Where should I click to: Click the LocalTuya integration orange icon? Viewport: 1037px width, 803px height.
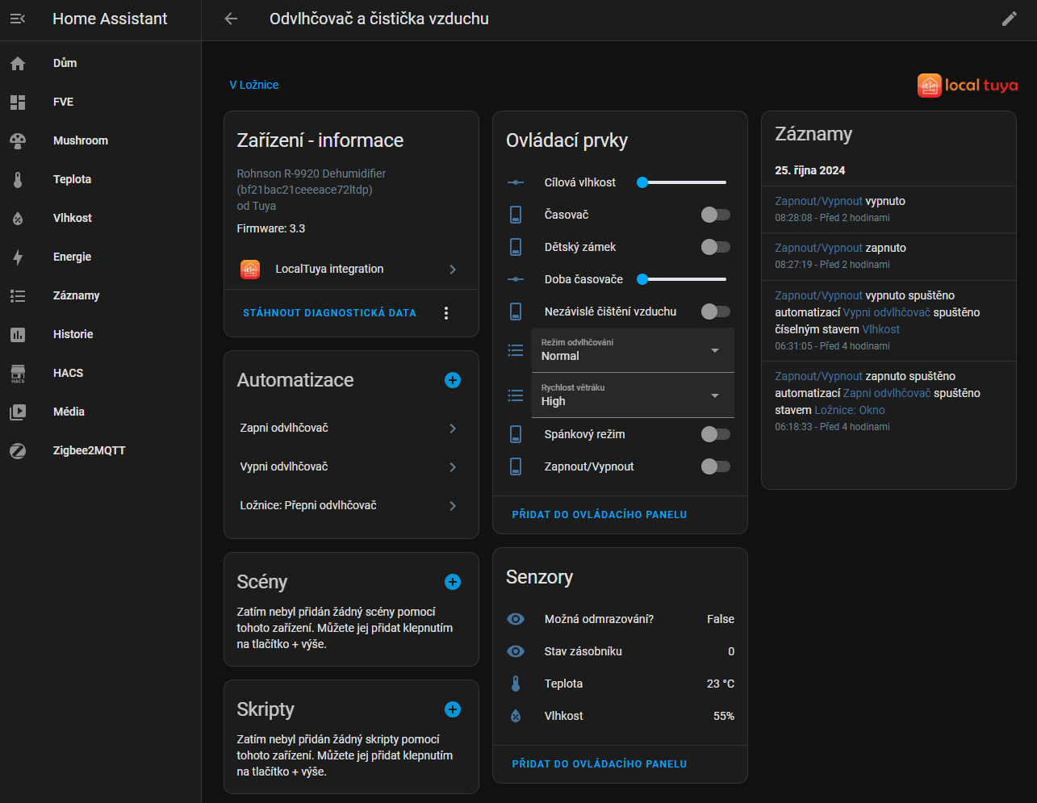tap(250, 269)
